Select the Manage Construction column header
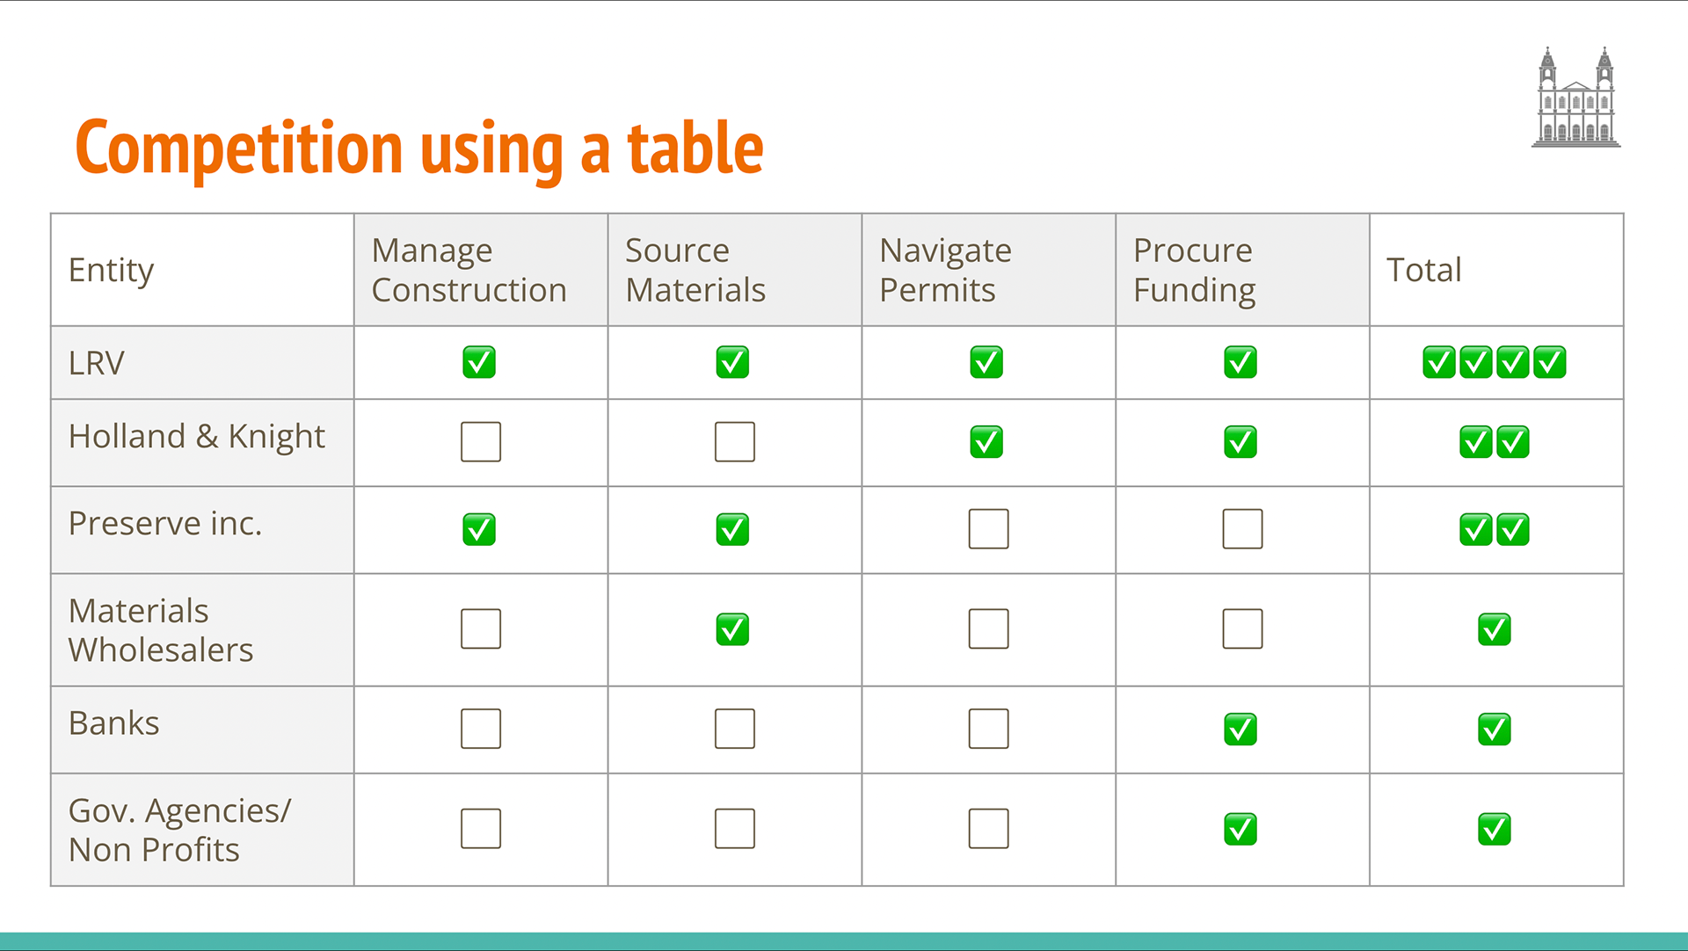 pyautogui.click(x=481, y=270)
